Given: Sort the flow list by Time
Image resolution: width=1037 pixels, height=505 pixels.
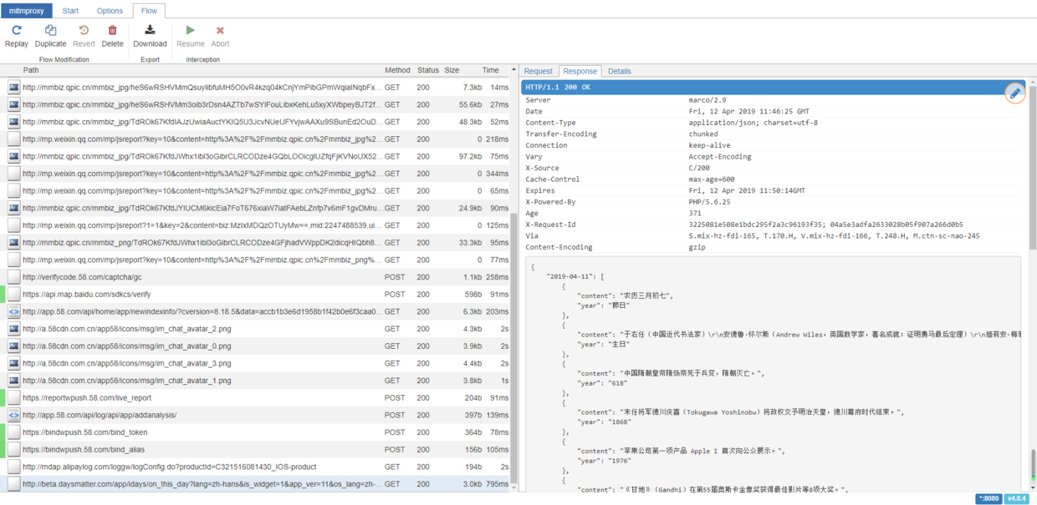Looking at the screenshot, I should point(490,70).
